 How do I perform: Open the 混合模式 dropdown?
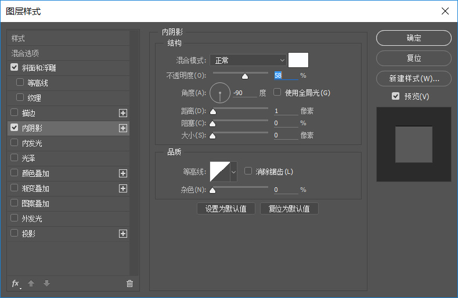tap(248, 60)
